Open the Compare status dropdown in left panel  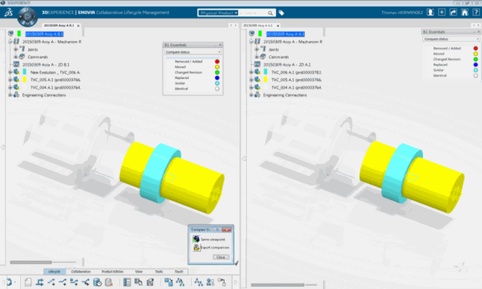pos(193,52)
